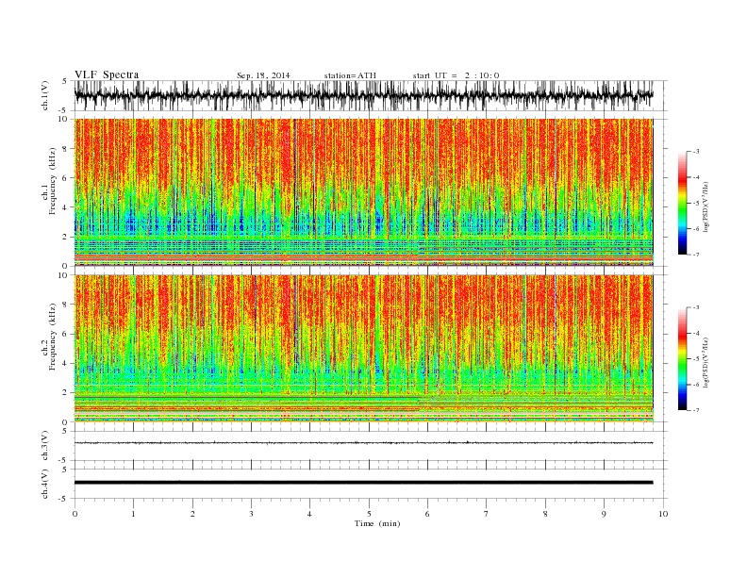747x577 pixels.
Task: Click time axis tick label '8'
Action: point(545,514)
